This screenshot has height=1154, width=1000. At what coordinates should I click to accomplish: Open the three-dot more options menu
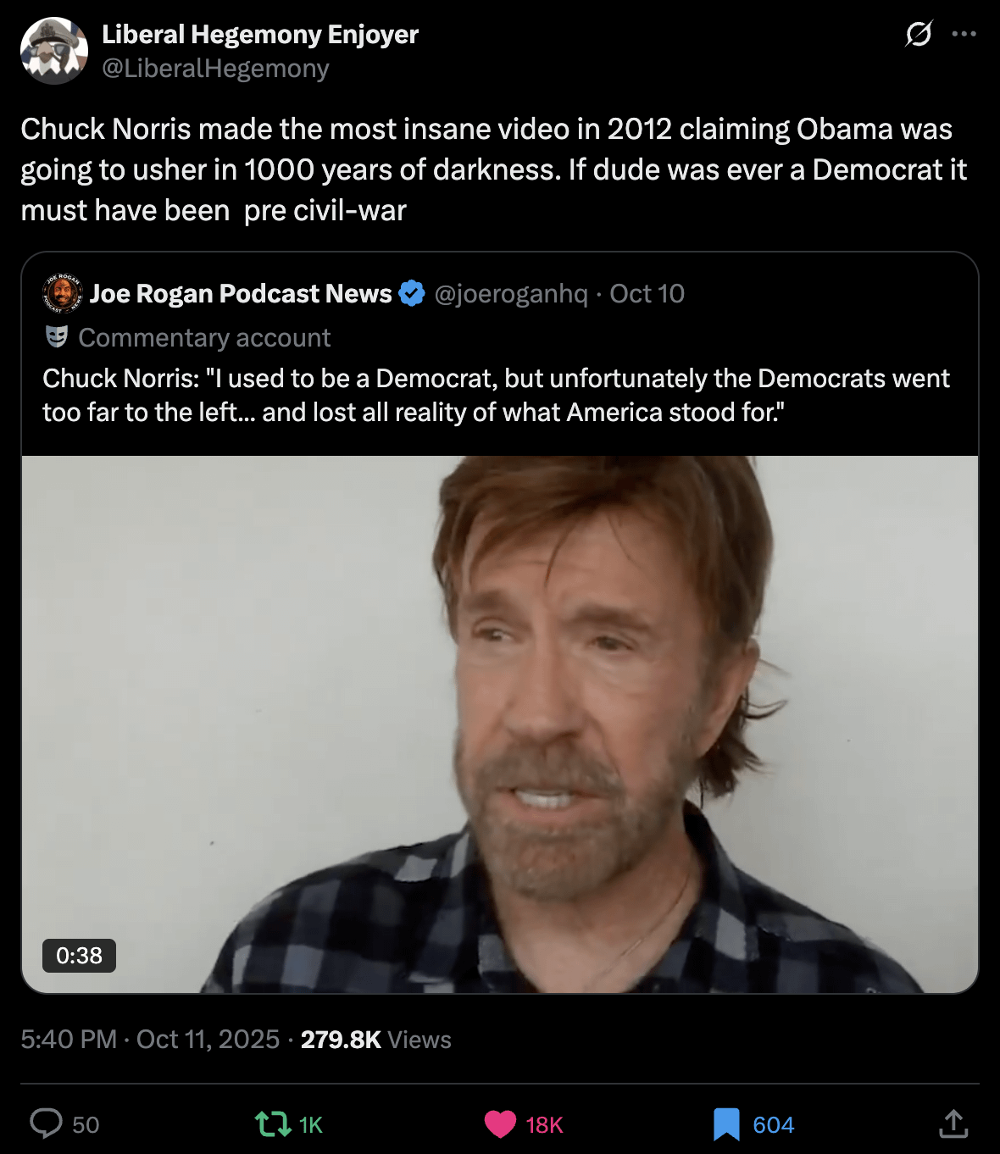(x=964, y=34)
